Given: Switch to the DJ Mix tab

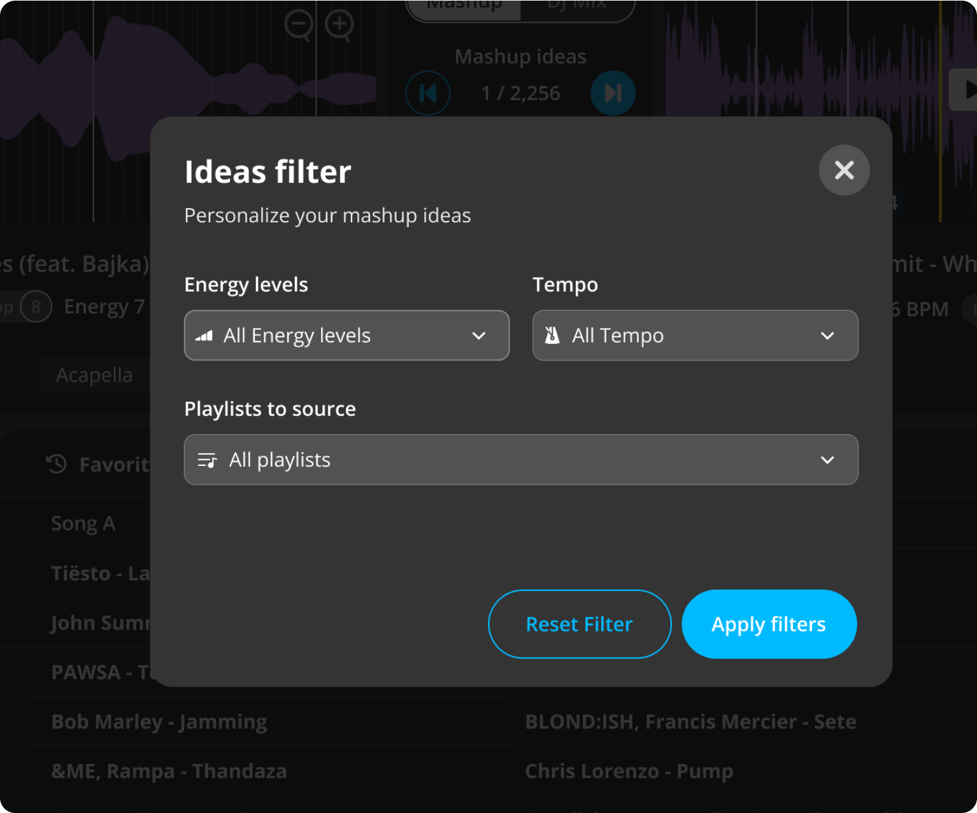Looking at the screenshot, I should coord(577,6).
